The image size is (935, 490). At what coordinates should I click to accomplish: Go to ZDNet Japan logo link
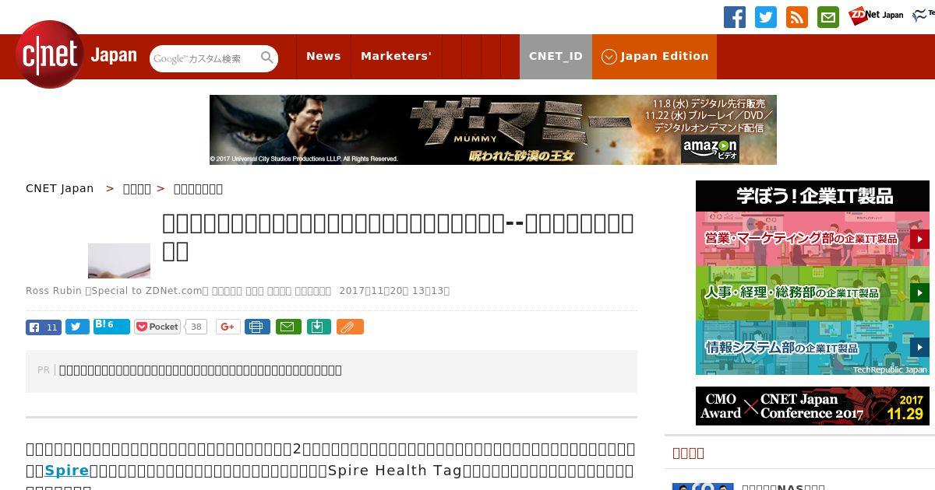coord(876,15)
